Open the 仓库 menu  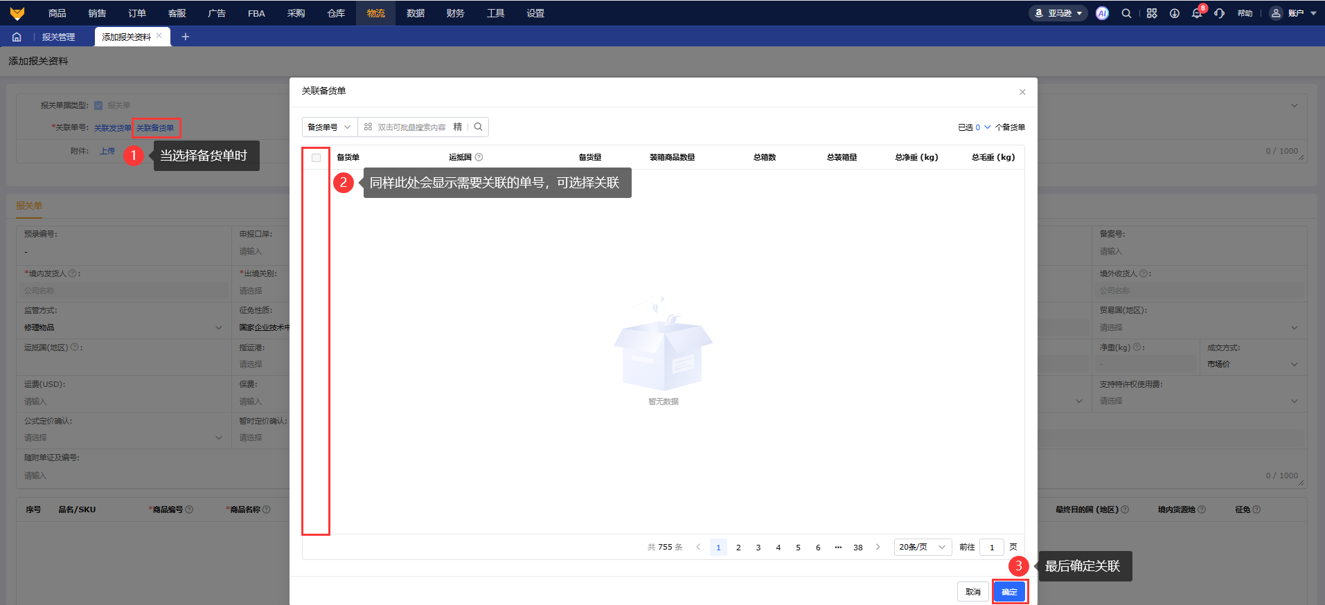pos(336,13)
